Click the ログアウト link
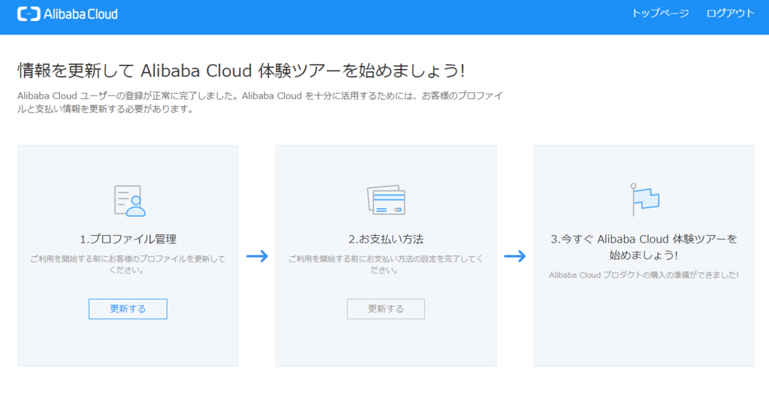This screenshot has width=769, height=402. pos(730,14)
